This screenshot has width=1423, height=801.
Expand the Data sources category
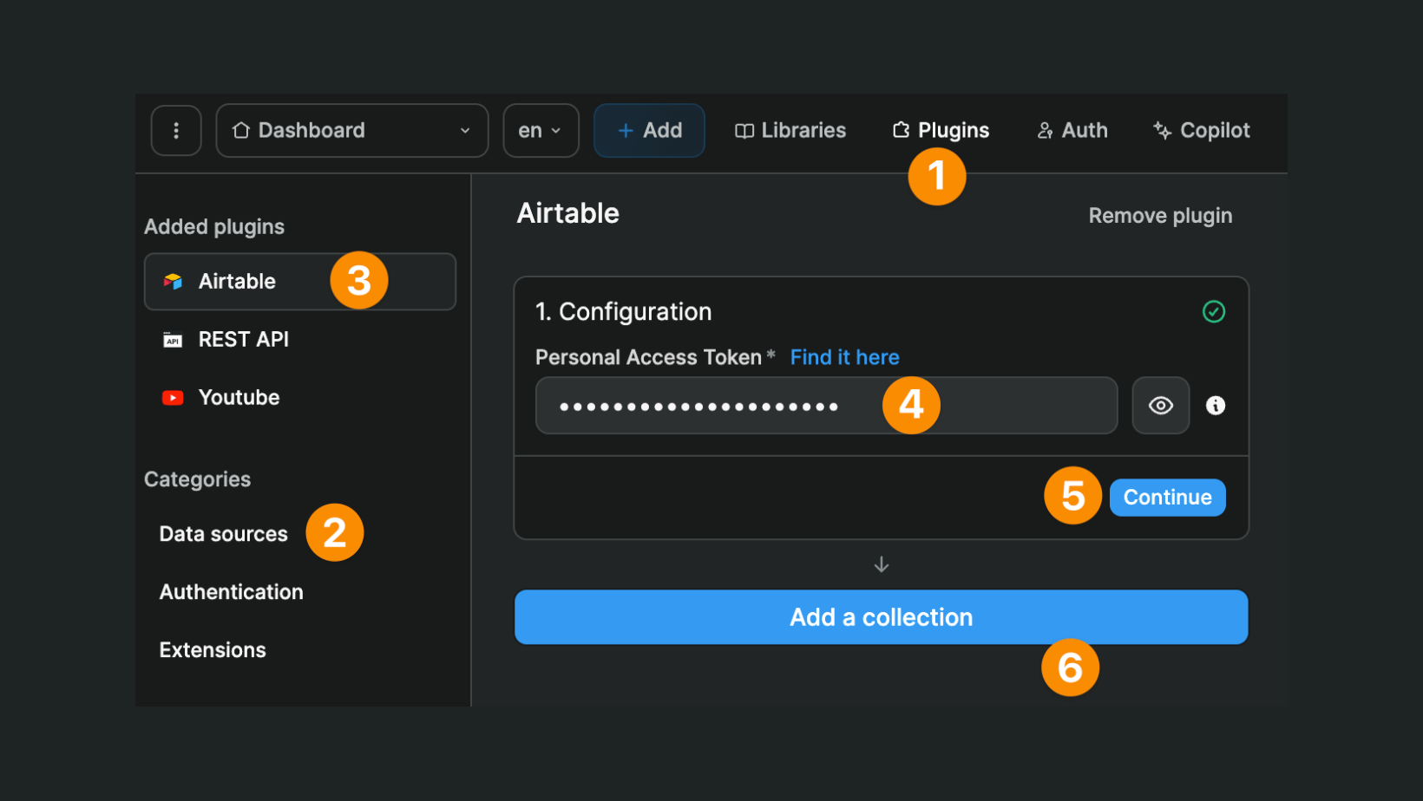[x=223, y=533]
